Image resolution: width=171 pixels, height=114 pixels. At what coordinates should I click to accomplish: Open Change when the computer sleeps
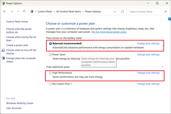tap(21, 60)
